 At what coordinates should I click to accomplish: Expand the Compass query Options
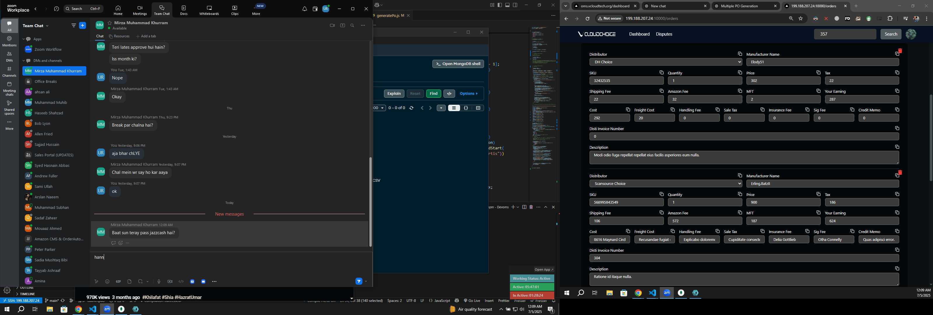(x=469, y=94)
